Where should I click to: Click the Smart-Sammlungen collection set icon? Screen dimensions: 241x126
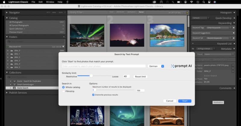(14, 85)
